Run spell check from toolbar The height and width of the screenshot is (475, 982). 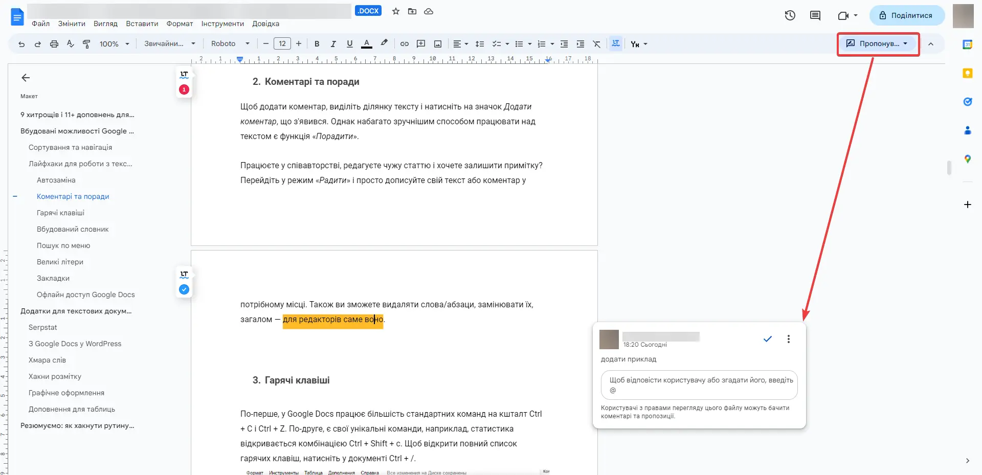point(71,44)
